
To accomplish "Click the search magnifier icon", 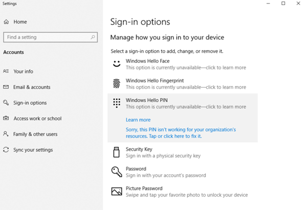I will click(93, 37).
